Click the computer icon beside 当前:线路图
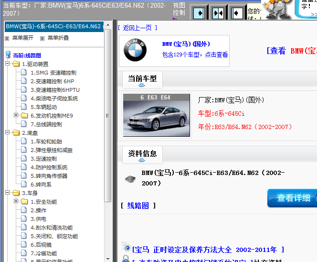Image resolution: width=317 pixels, height=262 pixels. coord(8,55)
